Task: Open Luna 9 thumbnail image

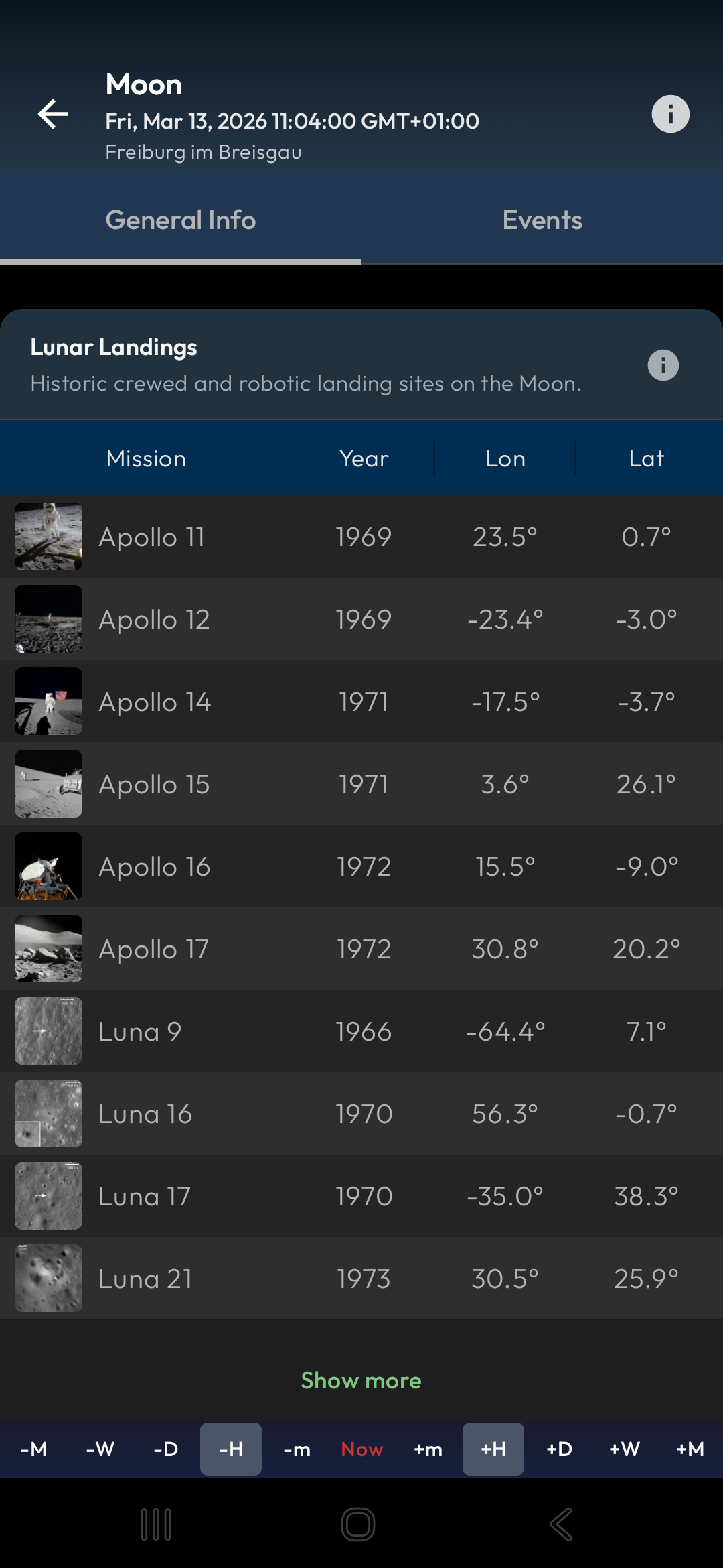Action: coord(48,1031)
